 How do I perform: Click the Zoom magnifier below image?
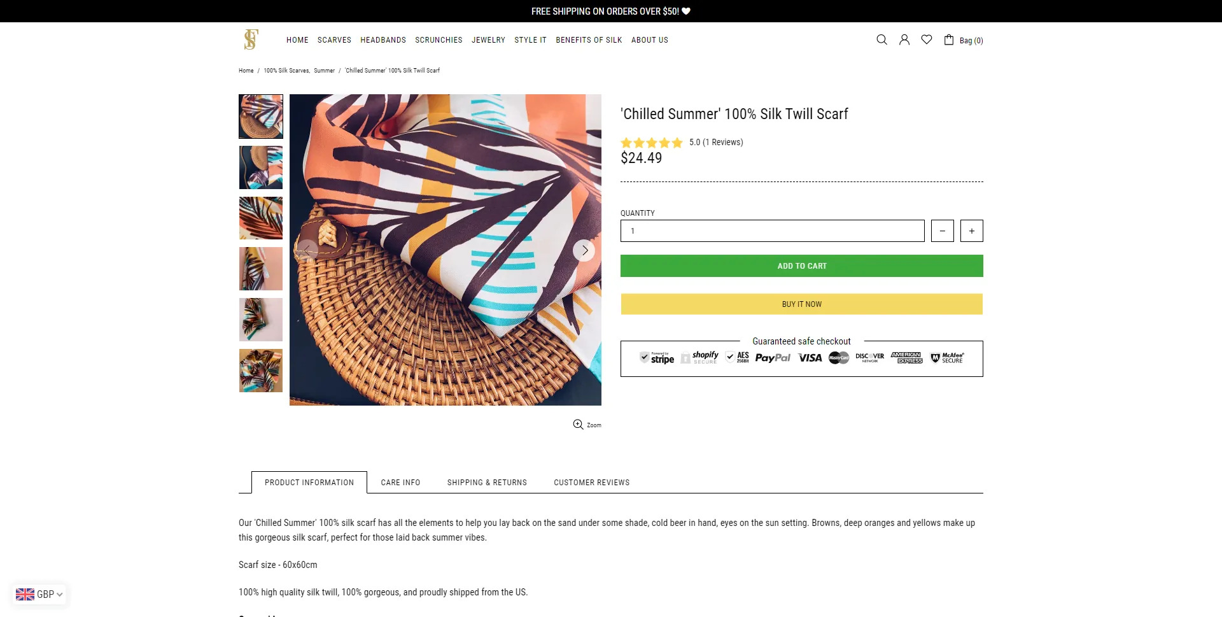pos(578,425)
